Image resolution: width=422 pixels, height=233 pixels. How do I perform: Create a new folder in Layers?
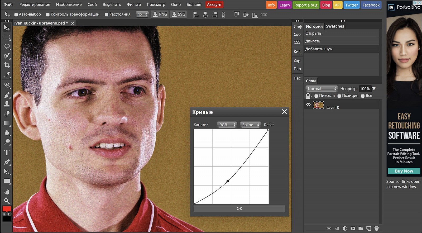361,228
